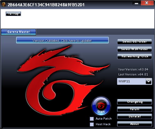Open the Changelog

tap(135, 102)
